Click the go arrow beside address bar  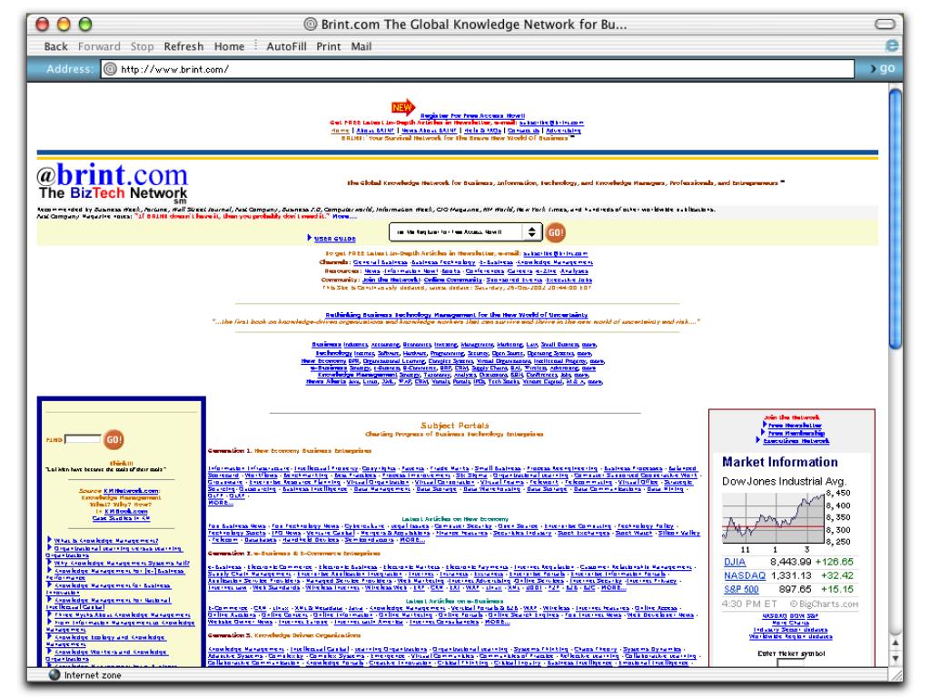(x=882, y=69)
